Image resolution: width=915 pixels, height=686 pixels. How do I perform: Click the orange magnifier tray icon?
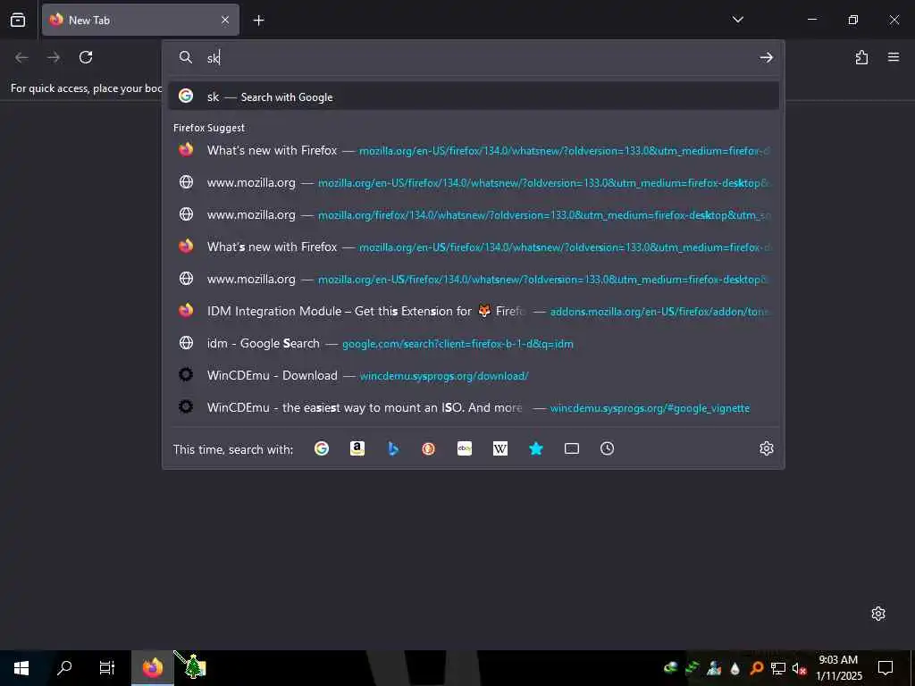(x=756, y=668)
